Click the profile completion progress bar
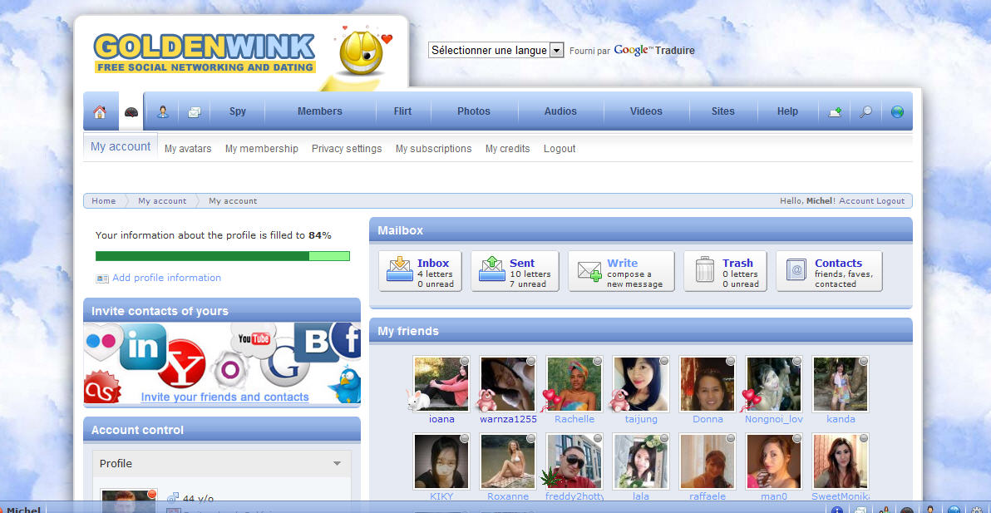 (x=222, y=256)
